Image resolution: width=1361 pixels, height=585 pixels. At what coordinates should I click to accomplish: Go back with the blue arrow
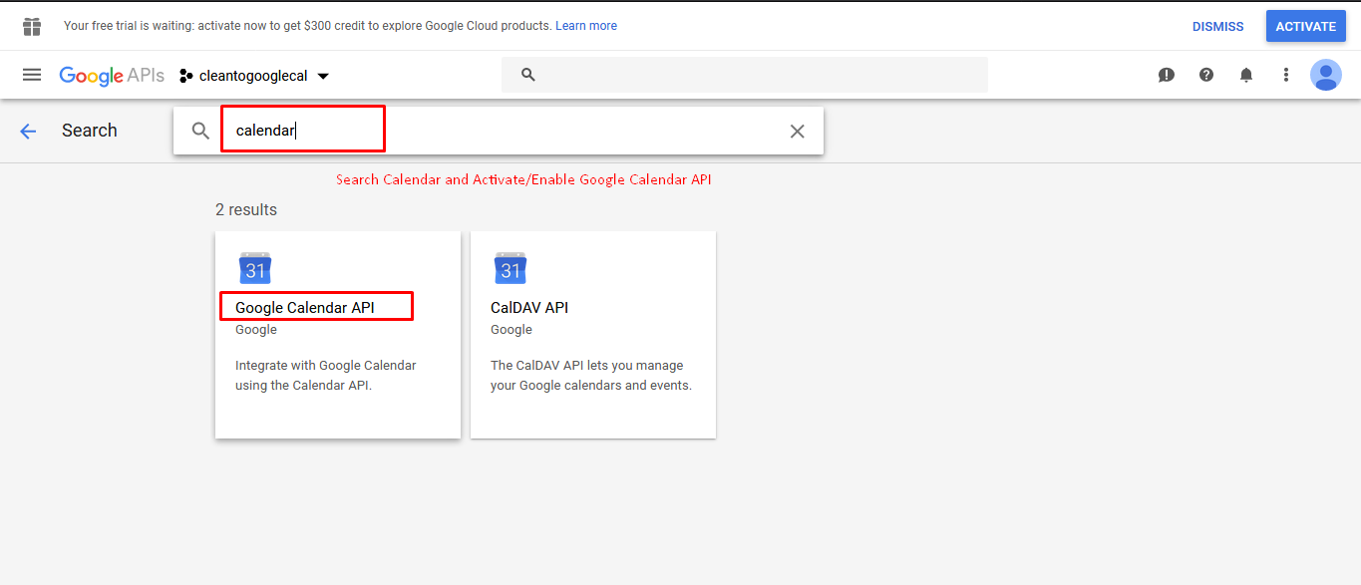coord(28,131)
